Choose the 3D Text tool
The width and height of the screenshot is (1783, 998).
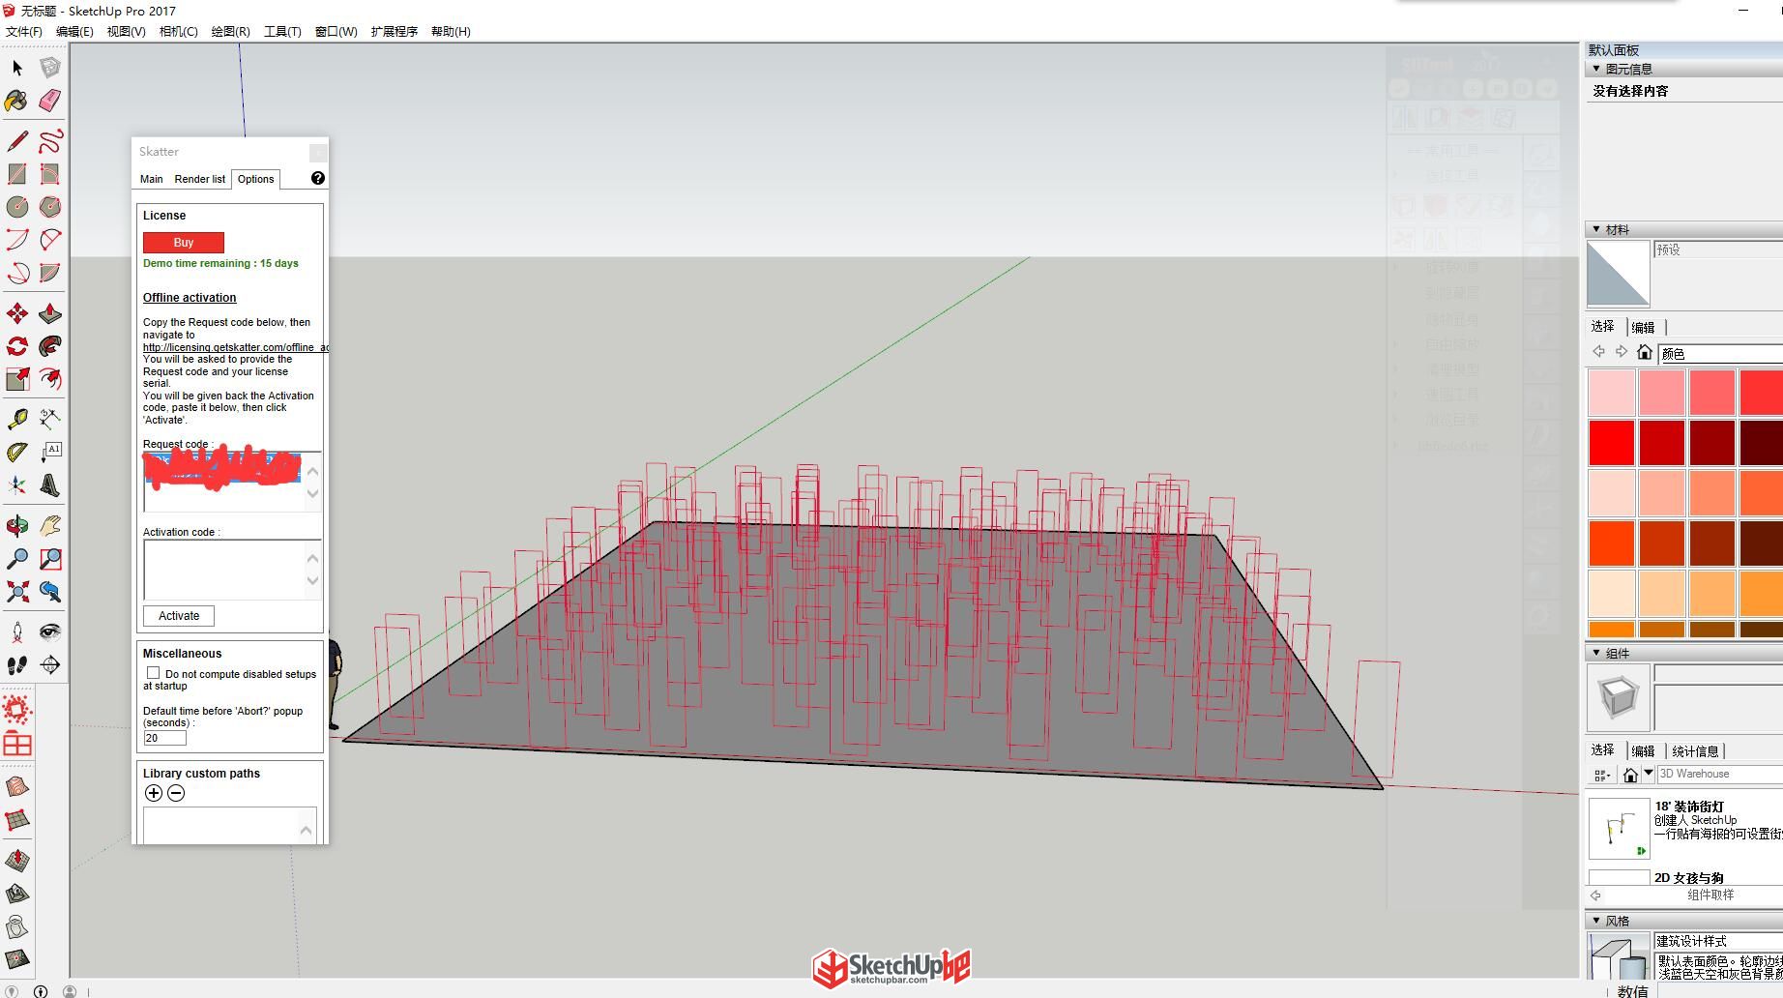coord(50,484)
